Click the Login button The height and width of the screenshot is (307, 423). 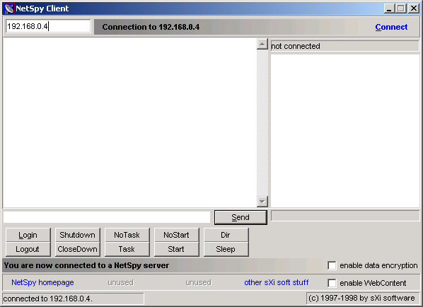[x=28, y=235]
